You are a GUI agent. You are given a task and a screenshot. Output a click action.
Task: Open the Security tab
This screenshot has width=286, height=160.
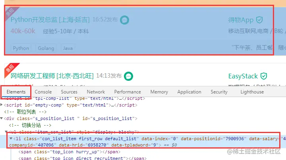pos(219,92)
